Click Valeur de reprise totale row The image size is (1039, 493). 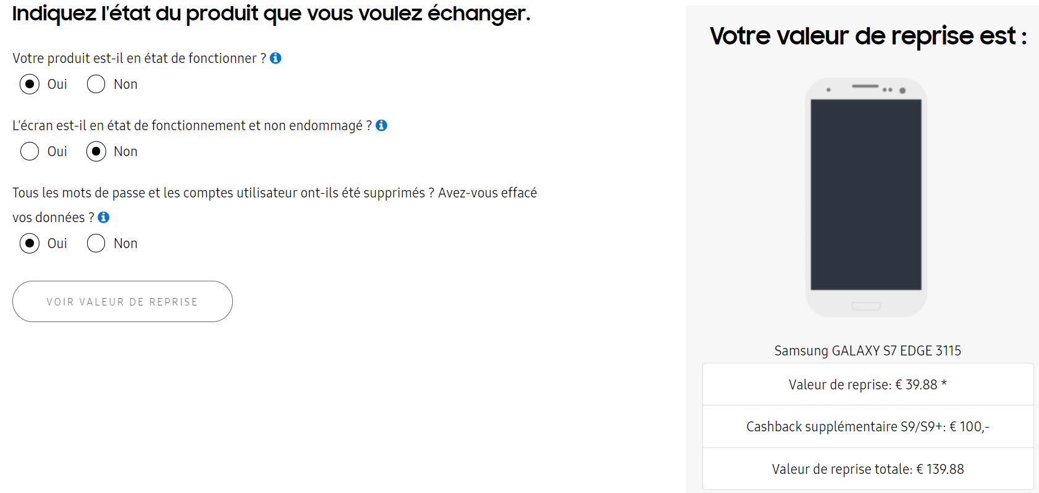point(867,469)
